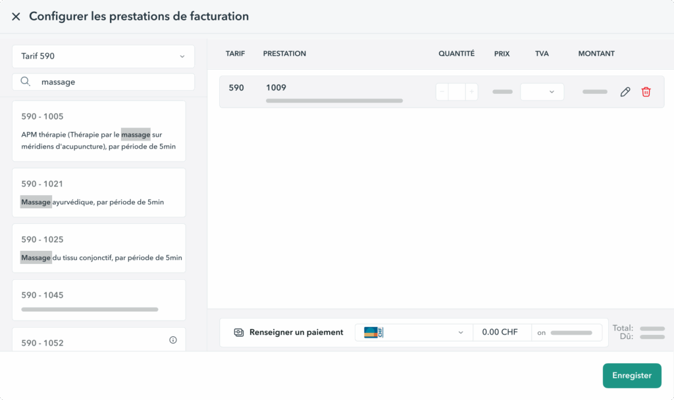The height and width of the screenshot is (400, 674).
Task: Decrease quantity for prestation 1009
Action: coord(442,92)
